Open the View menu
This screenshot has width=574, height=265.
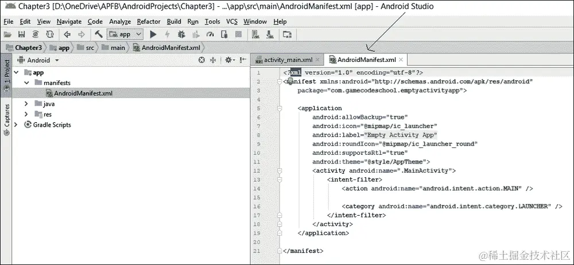pyautogui.click(x=44, y=22)
